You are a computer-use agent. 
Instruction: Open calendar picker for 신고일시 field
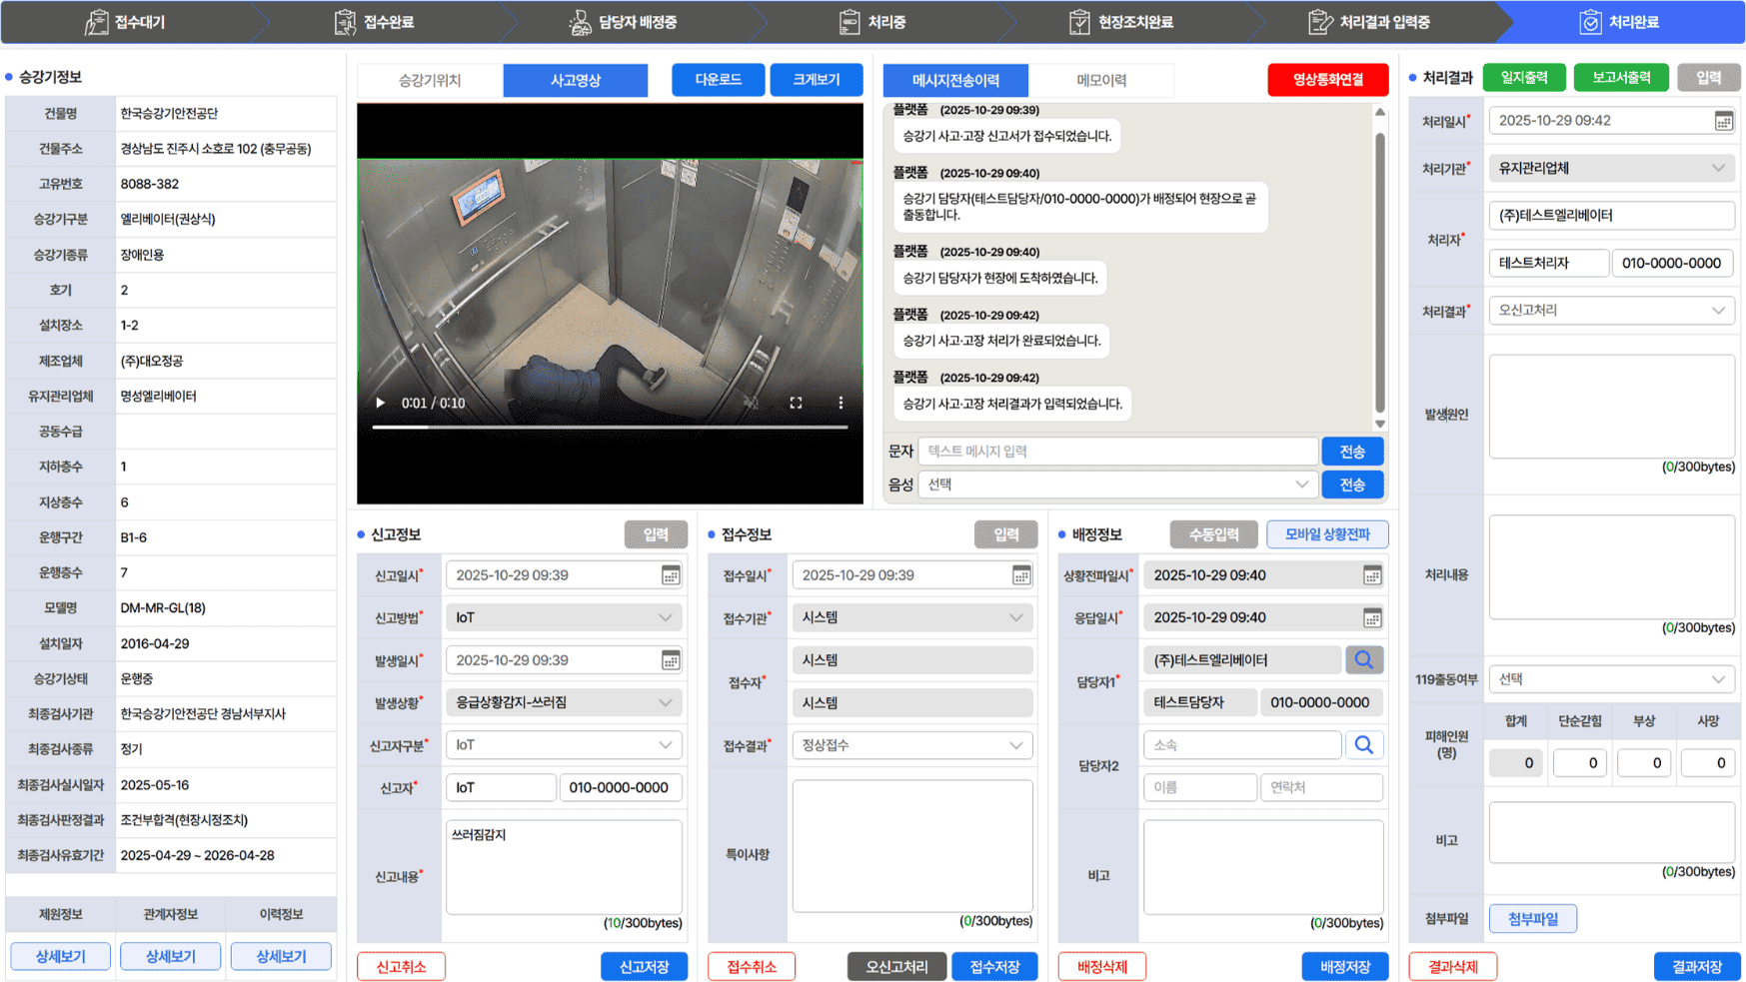671,575
